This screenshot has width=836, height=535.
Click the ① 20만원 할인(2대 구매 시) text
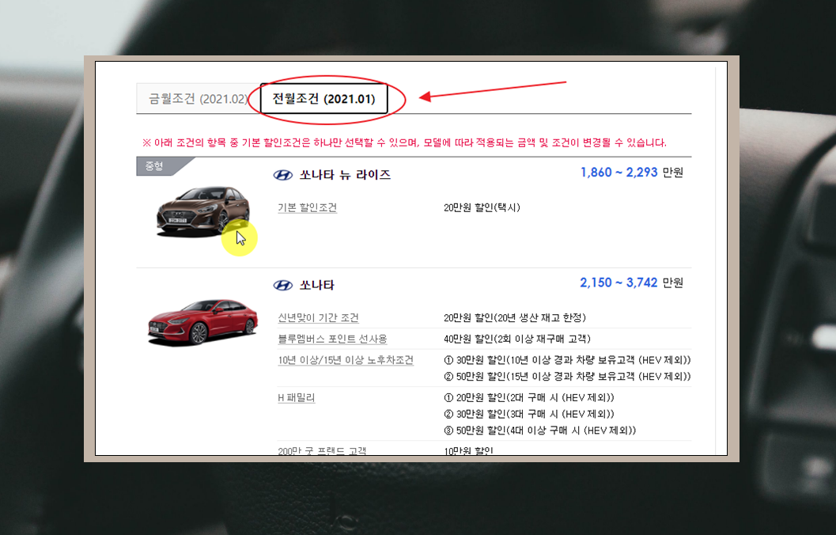point(529,397)
